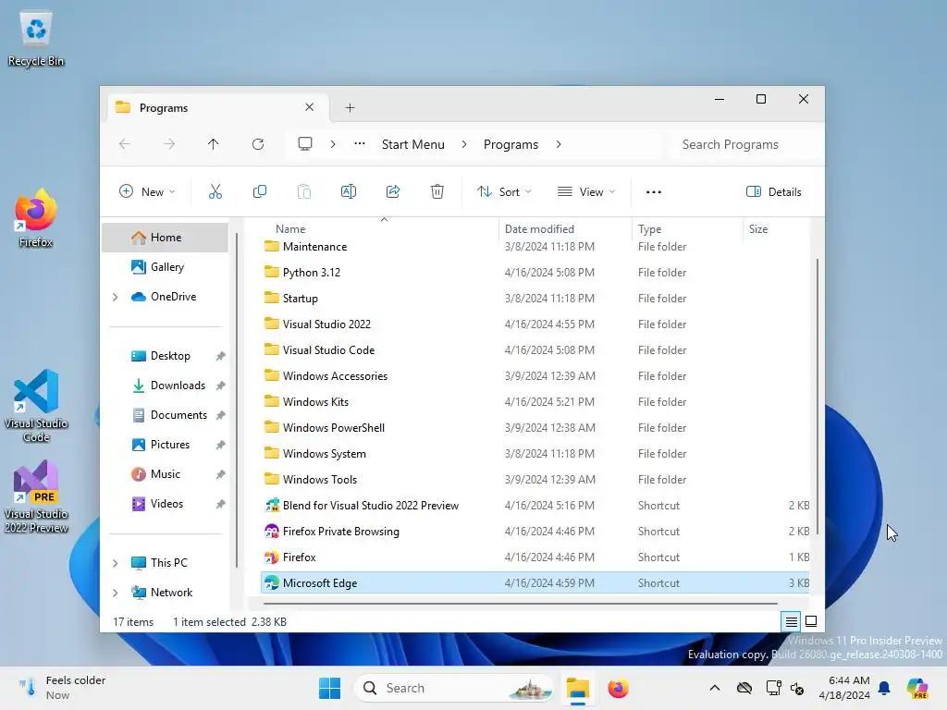The image size is (947, 710).
Task: Switch to details list view icon
Action: click(x=792, y=621)
